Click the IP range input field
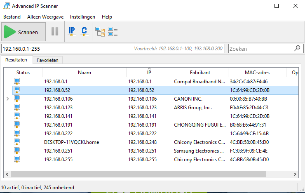 click(x=113, y=49)
